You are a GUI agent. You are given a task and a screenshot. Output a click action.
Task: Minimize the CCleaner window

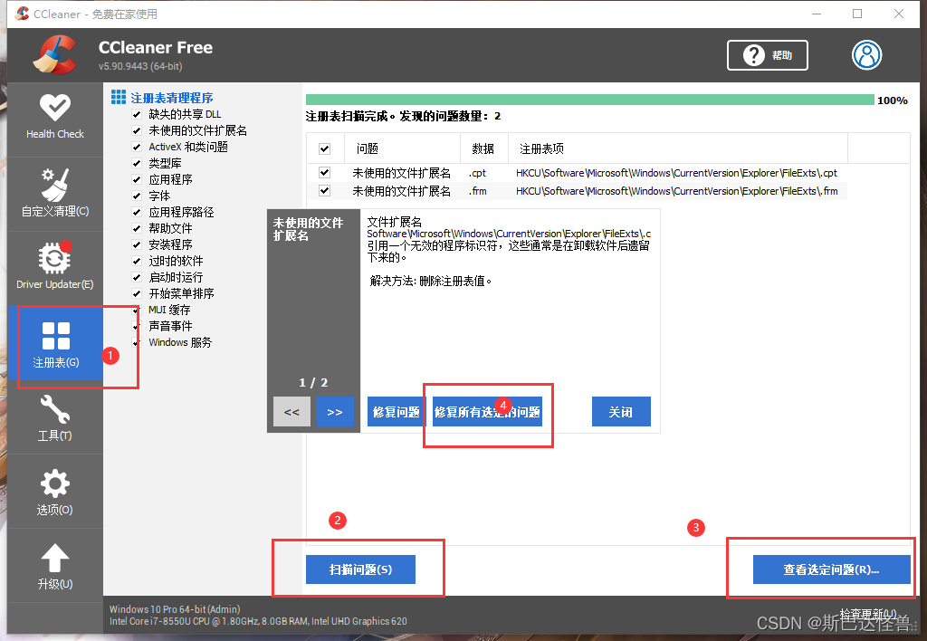pyautogui.click(x=817, y=14)
